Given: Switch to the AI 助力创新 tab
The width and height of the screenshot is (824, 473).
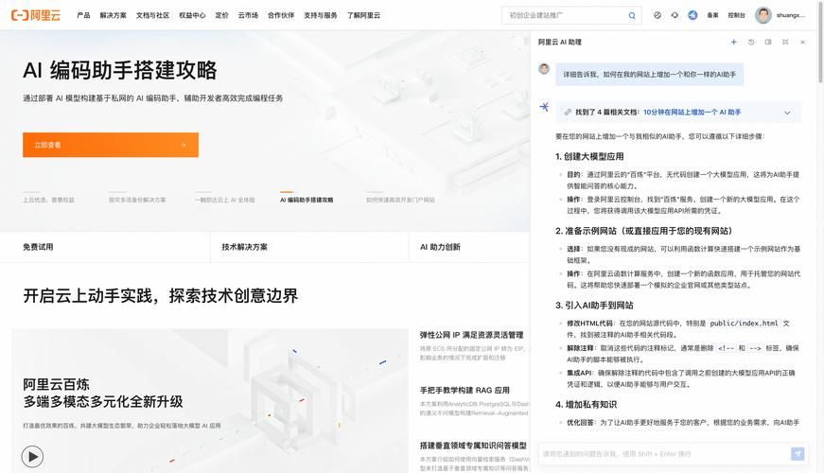Looking at the screenshot, I should tap(440, 247).
